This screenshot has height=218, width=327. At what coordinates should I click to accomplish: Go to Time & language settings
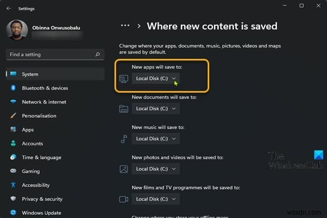[41, 158]
